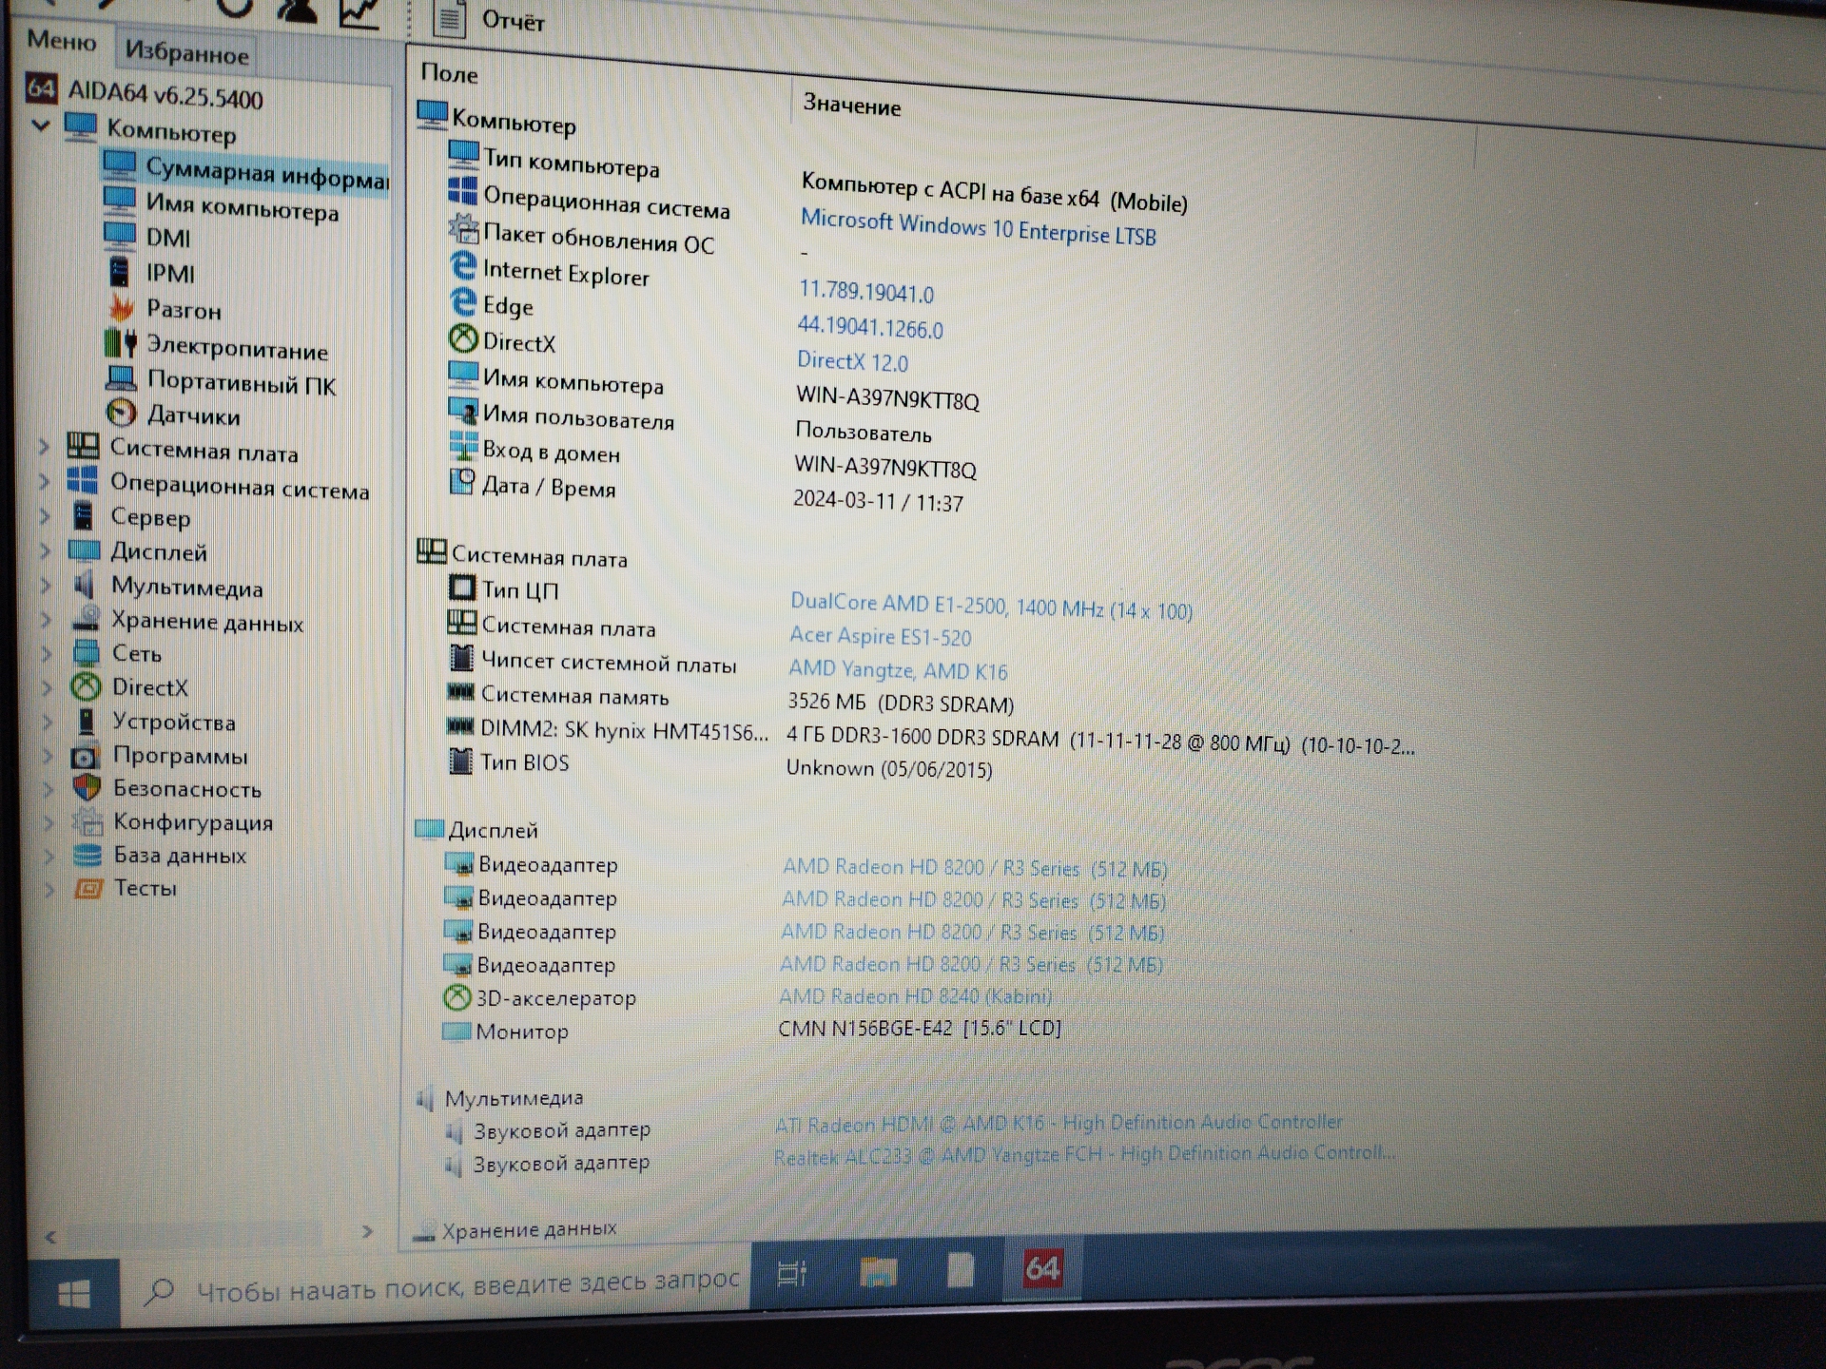
Task: Expand Операционная система in sidebar tree
Action: (x=44, y=481)
